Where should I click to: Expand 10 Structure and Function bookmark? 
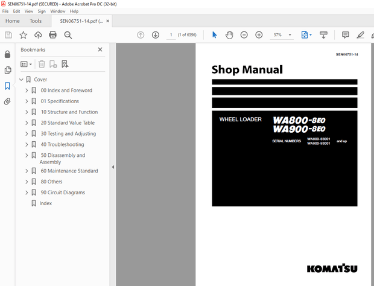[27, 112]
